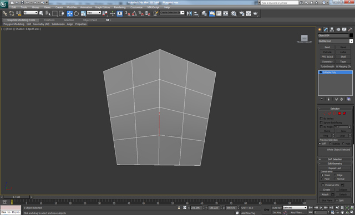355x215 pixels.
Task: Open the selection filter All dropdown
Action: point(31,13)
